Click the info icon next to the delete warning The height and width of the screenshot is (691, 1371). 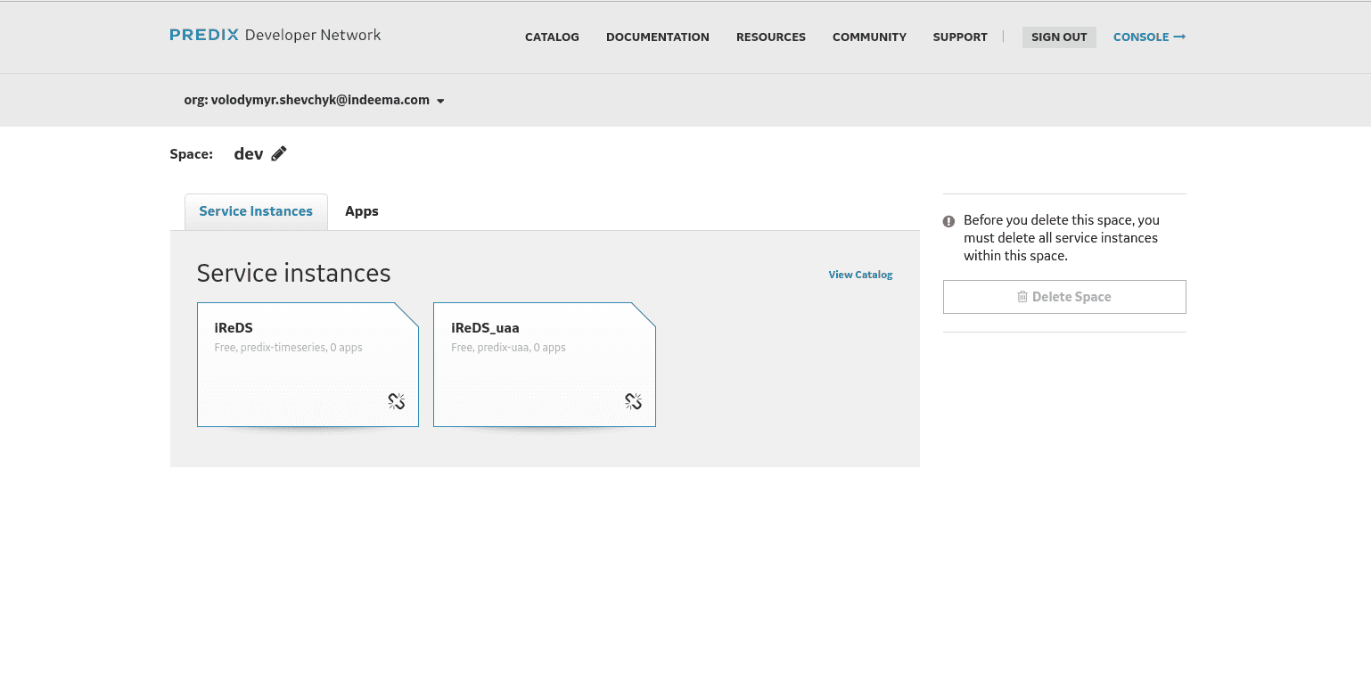pyautogui.click(x=948, y=220)
